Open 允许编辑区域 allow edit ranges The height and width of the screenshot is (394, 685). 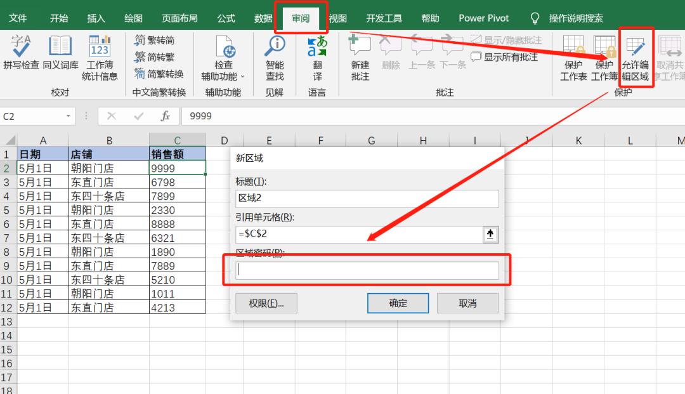tap(636, 57)
